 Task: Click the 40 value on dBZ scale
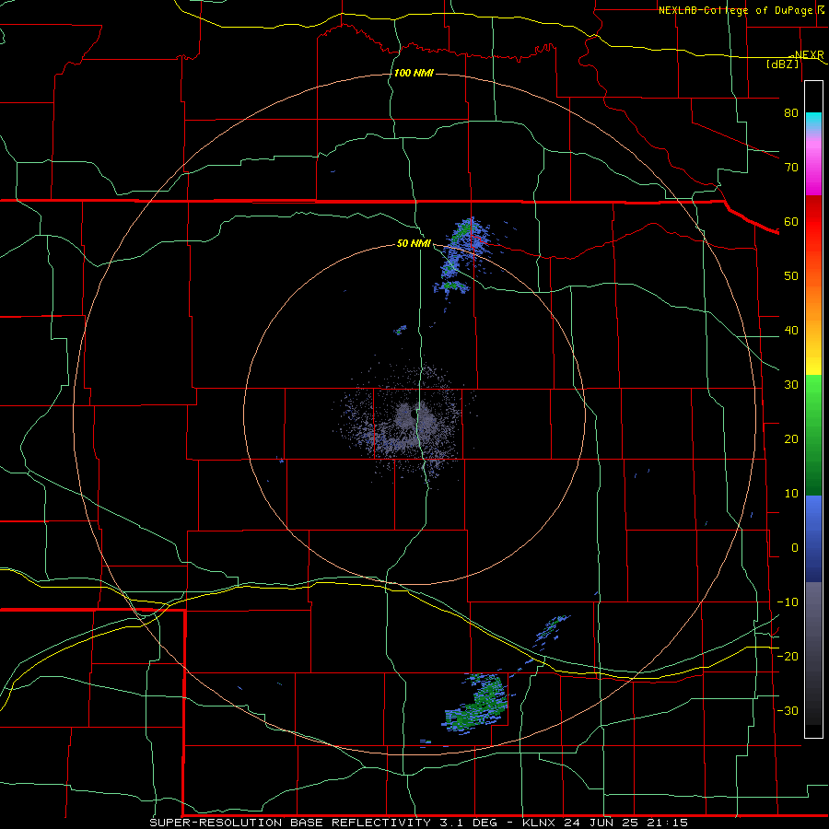[x=791, y=331]
